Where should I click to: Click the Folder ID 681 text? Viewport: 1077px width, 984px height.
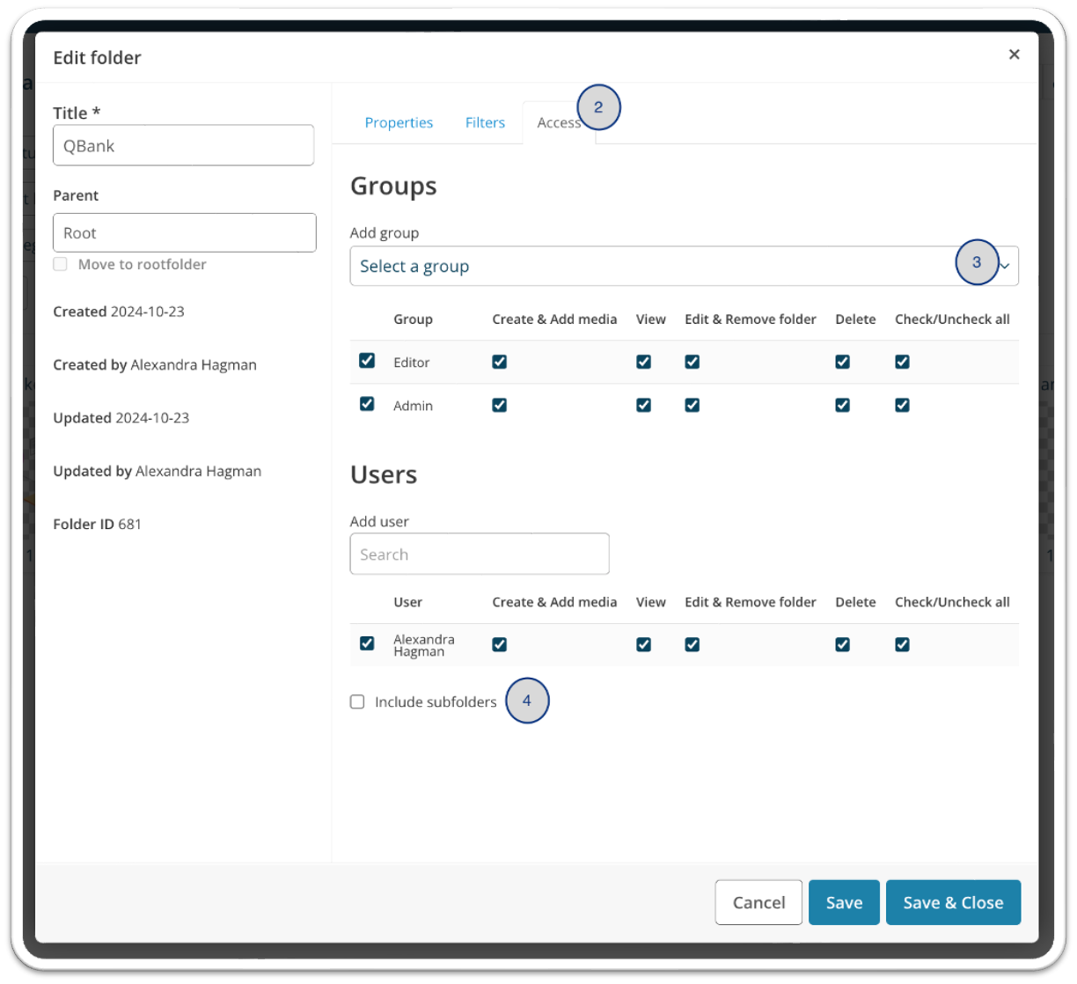click(x=97, y=524)
